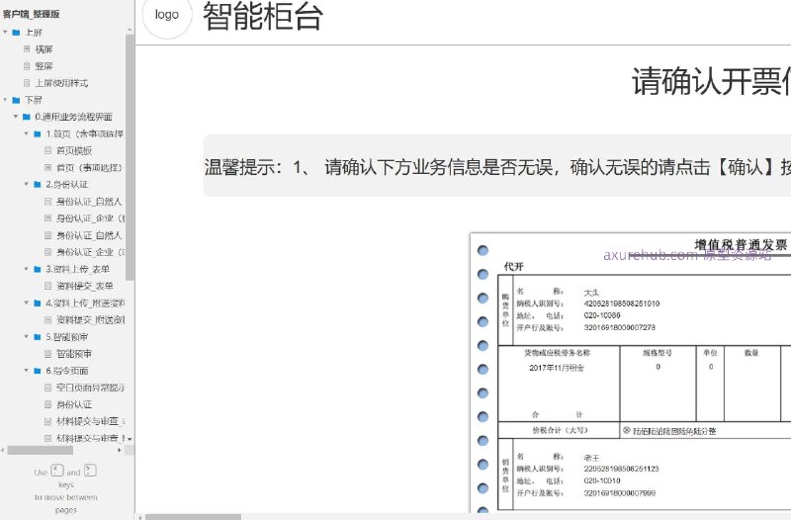
Task: Click the 4.资料上传_附送资料 folder icon
Action: tap(38, 303)
